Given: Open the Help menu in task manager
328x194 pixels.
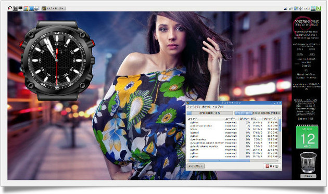Looking at the screenshot, I should (x=218, y=107).
